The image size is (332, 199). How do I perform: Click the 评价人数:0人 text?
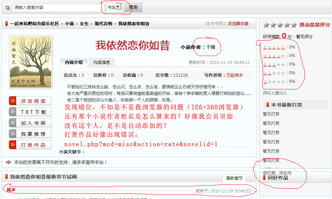[x=275, y=93]
